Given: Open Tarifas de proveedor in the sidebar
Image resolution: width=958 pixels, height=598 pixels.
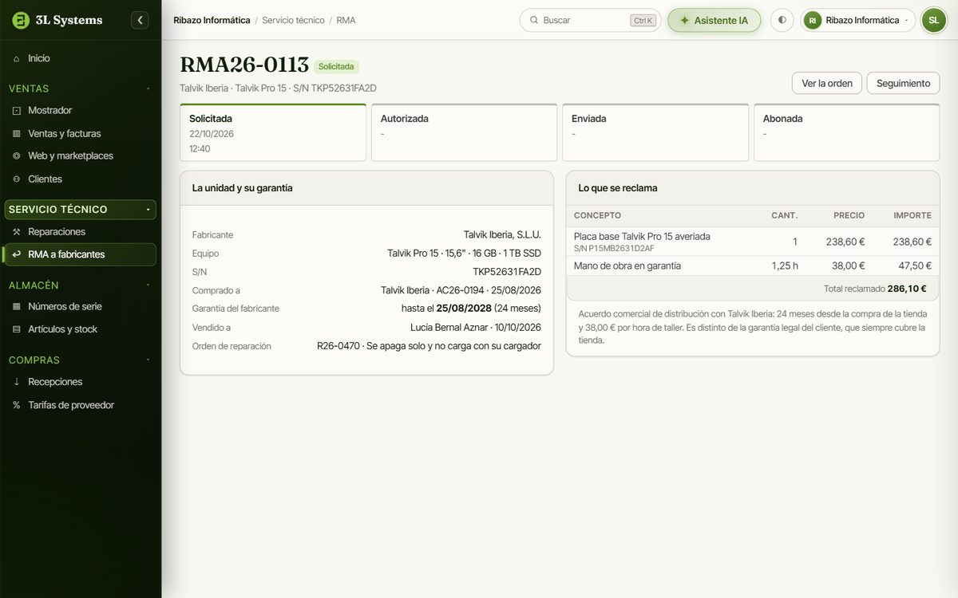Looking at the screenshot, I should 81,405.
